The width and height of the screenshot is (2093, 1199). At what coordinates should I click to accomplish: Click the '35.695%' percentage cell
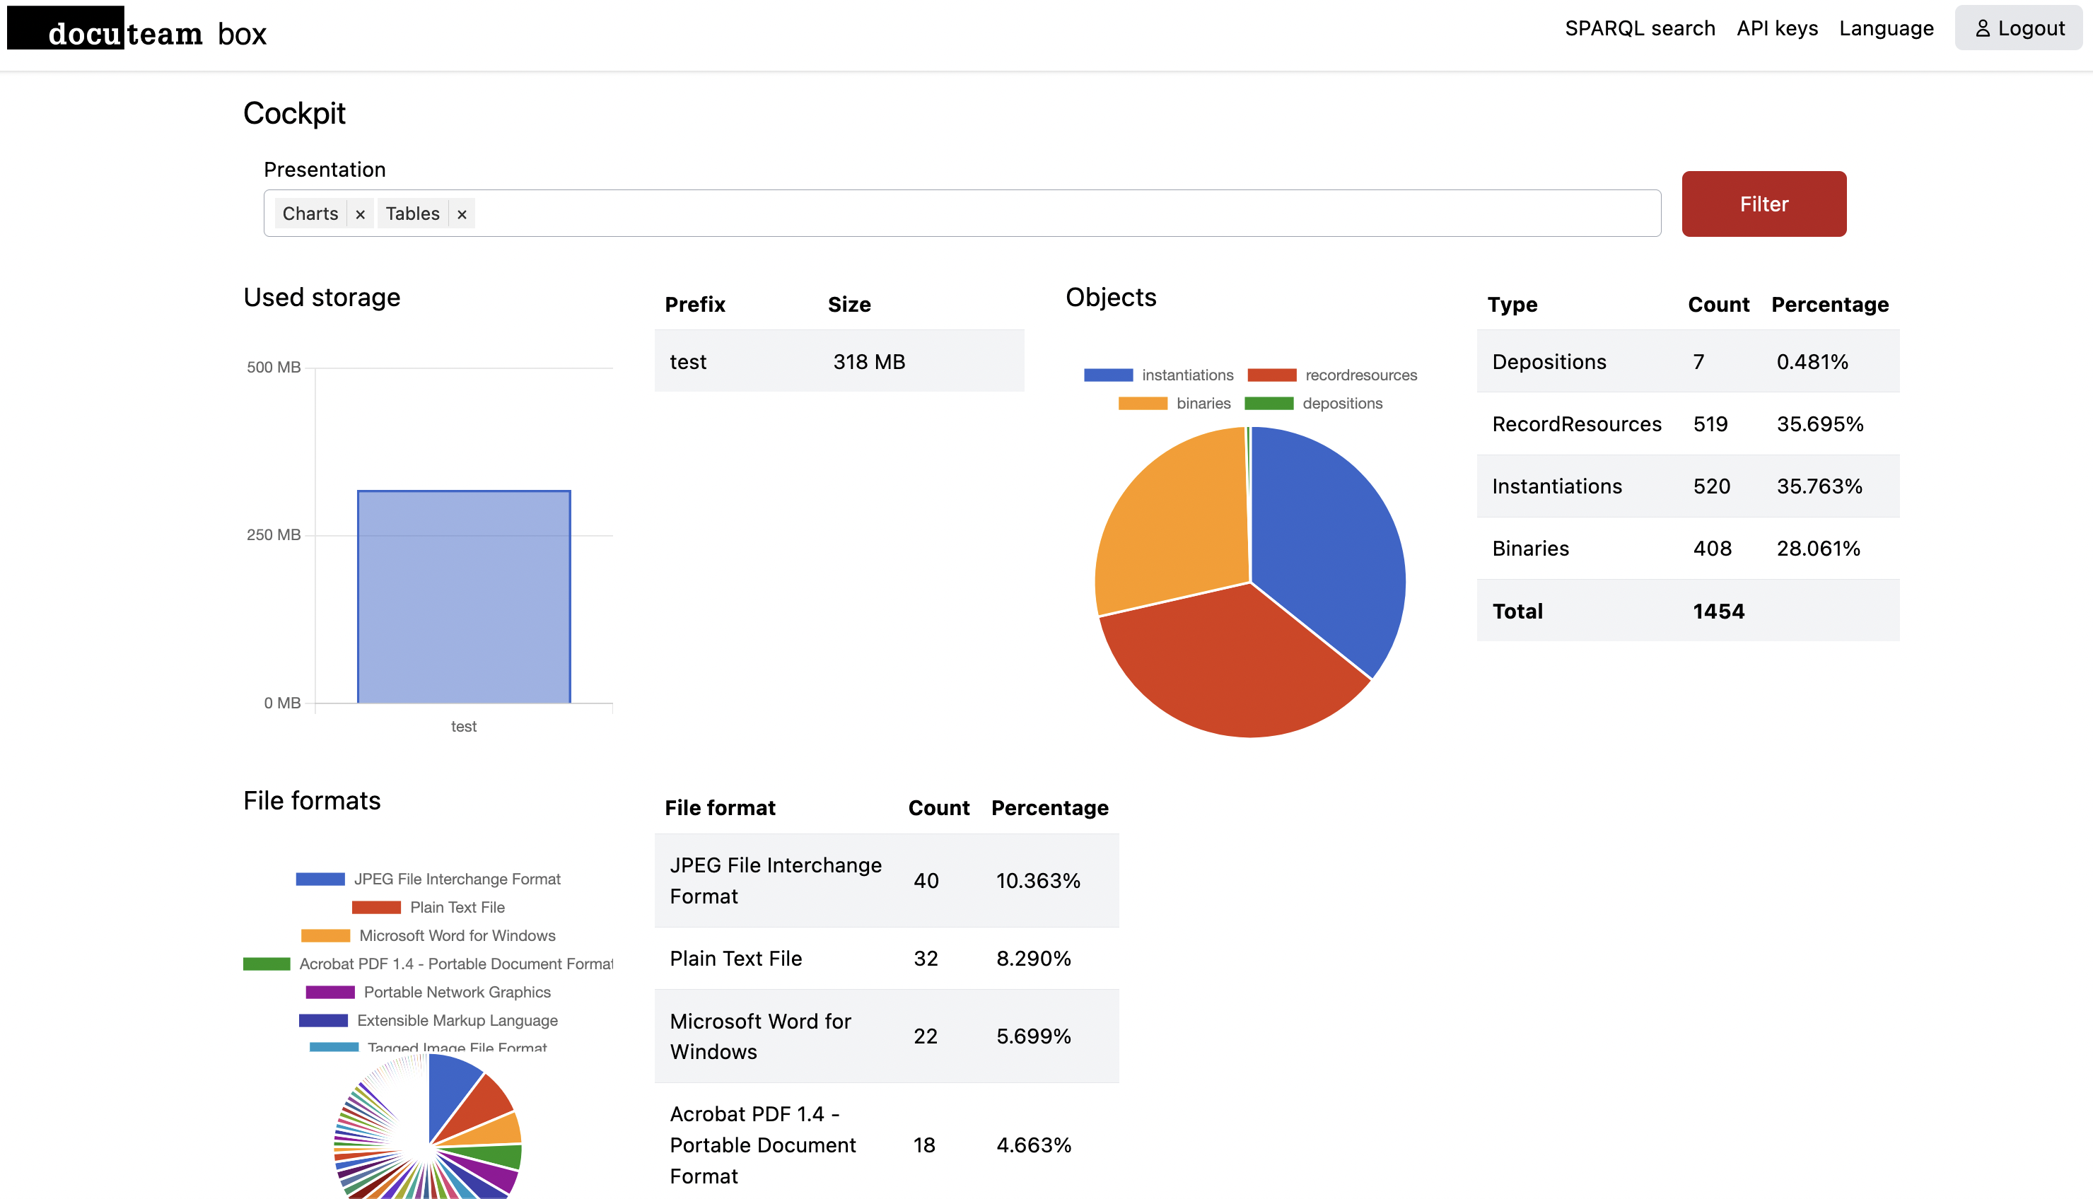pyautogui.click(x=1819, y=425)
